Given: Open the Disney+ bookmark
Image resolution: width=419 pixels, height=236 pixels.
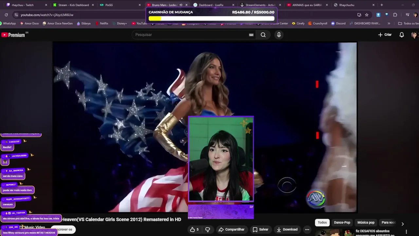Looking at the screenshot, I should pos(119,23).
